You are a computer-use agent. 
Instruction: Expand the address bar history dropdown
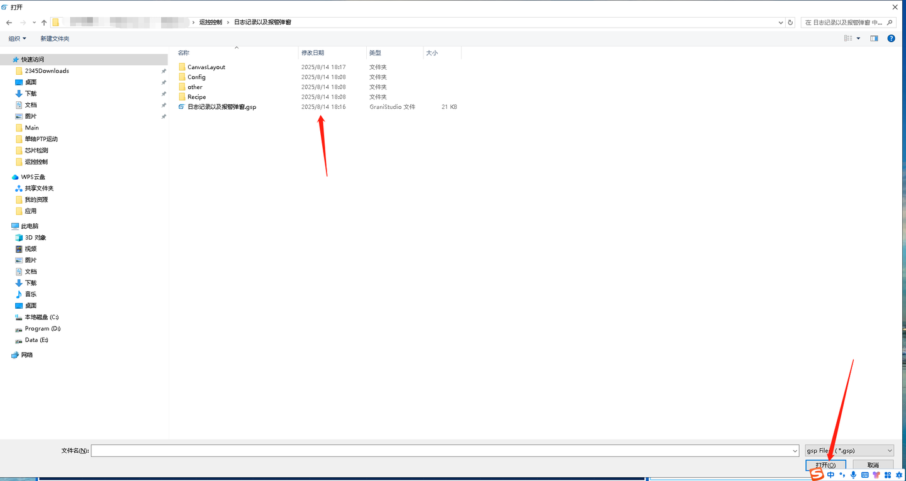781,23
